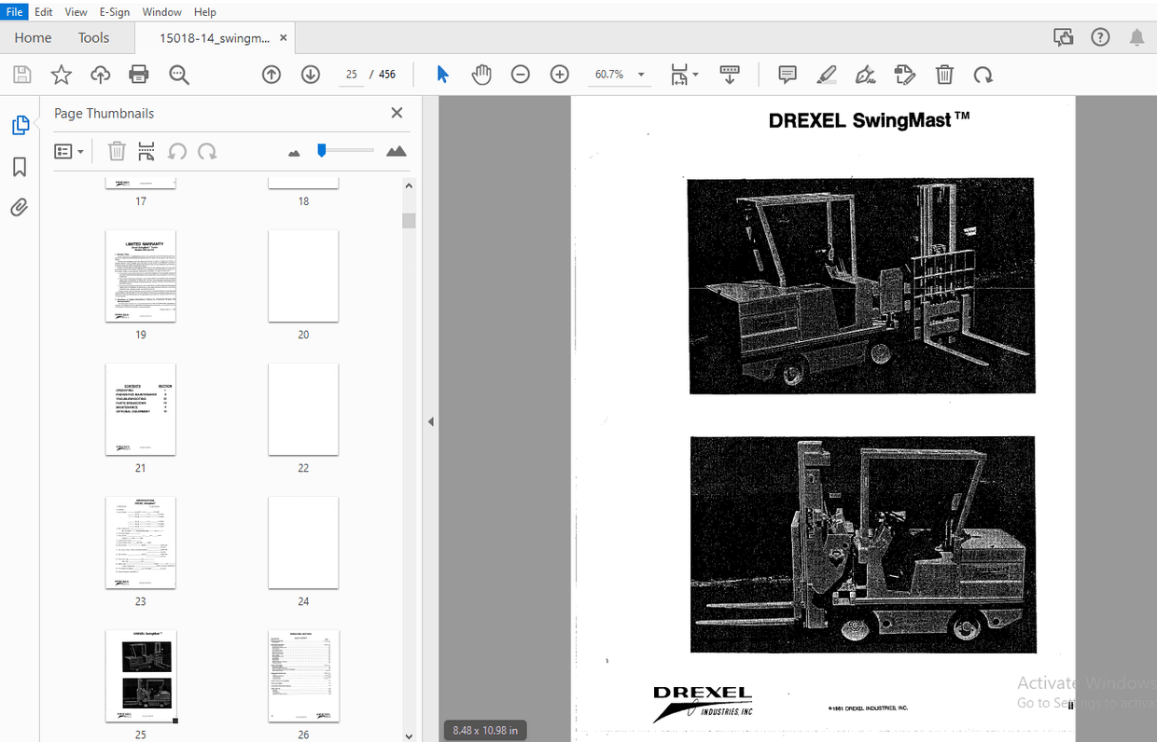Select the Hand tool in the toolbar
Screen dimensions: 1157x742
481,75
